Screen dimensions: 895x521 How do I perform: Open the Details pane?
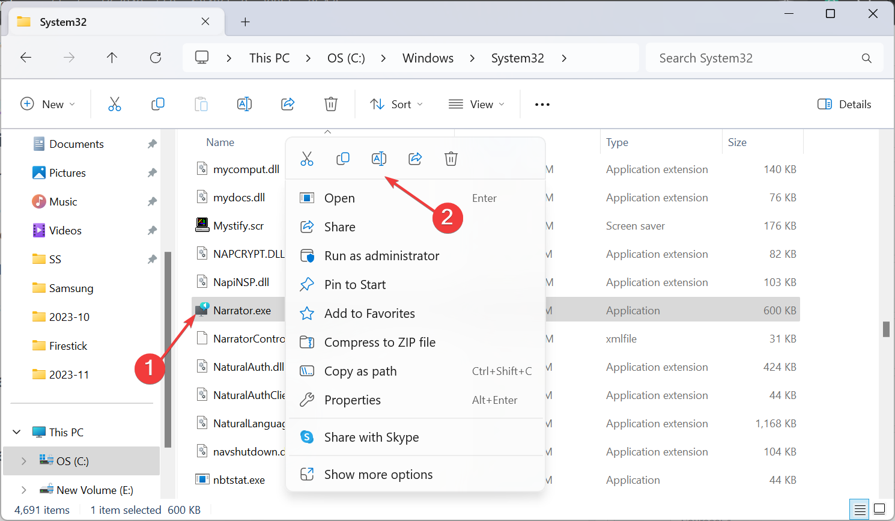coord(844,104)
